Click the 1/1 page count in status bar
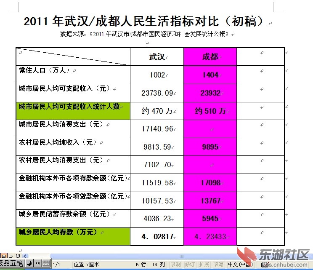This screenshot has height=270, width=313. (x=56, y=265)
